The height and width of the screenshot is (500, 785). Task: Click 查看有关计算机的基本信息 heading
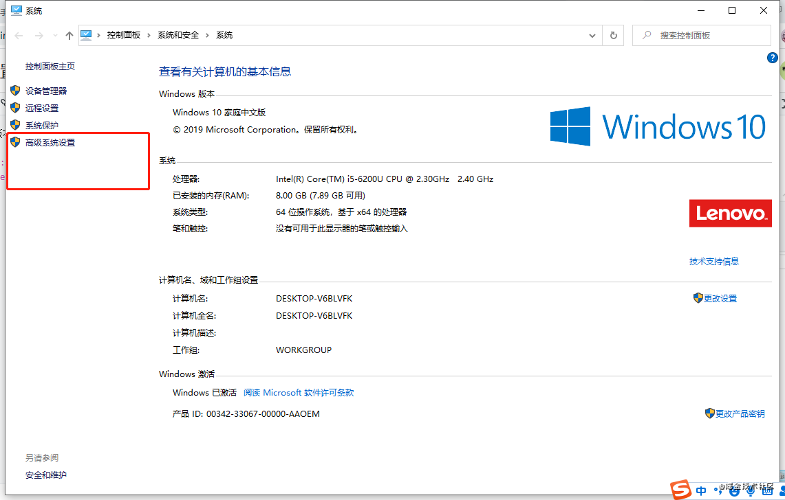225,71
